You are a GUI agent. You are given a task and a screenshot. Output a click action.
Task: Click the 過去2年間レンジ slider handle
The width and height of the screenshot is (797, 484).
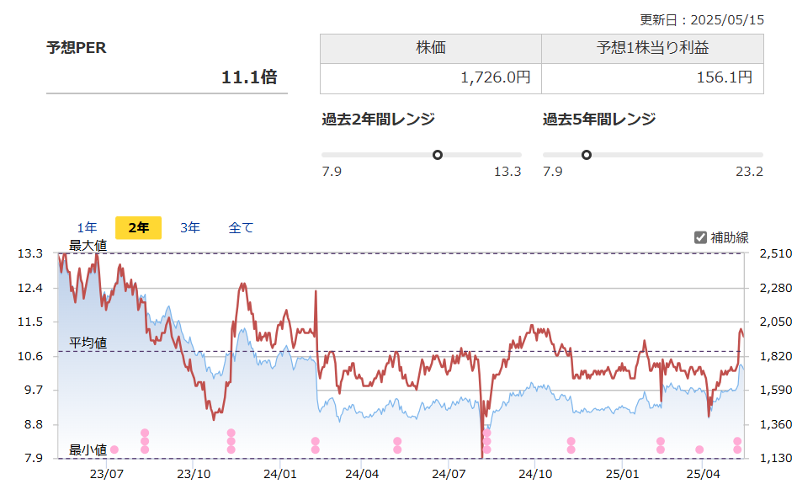click(438, 155)
